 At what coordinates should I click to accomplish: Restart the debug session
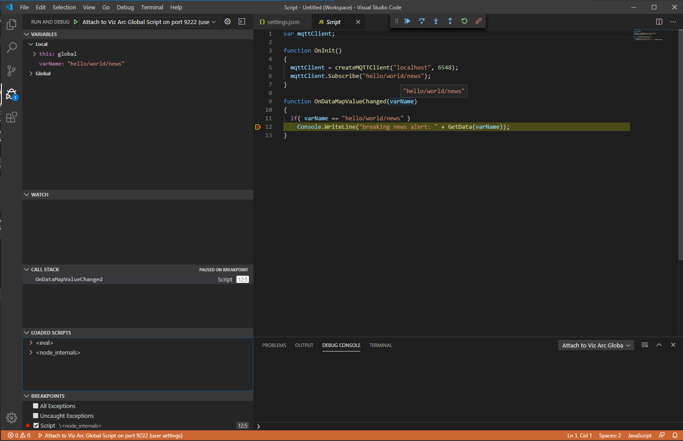(x=464, y=21)
